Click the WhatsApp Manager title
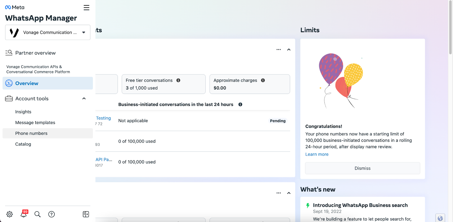453x222 pixels. [41, 18]
